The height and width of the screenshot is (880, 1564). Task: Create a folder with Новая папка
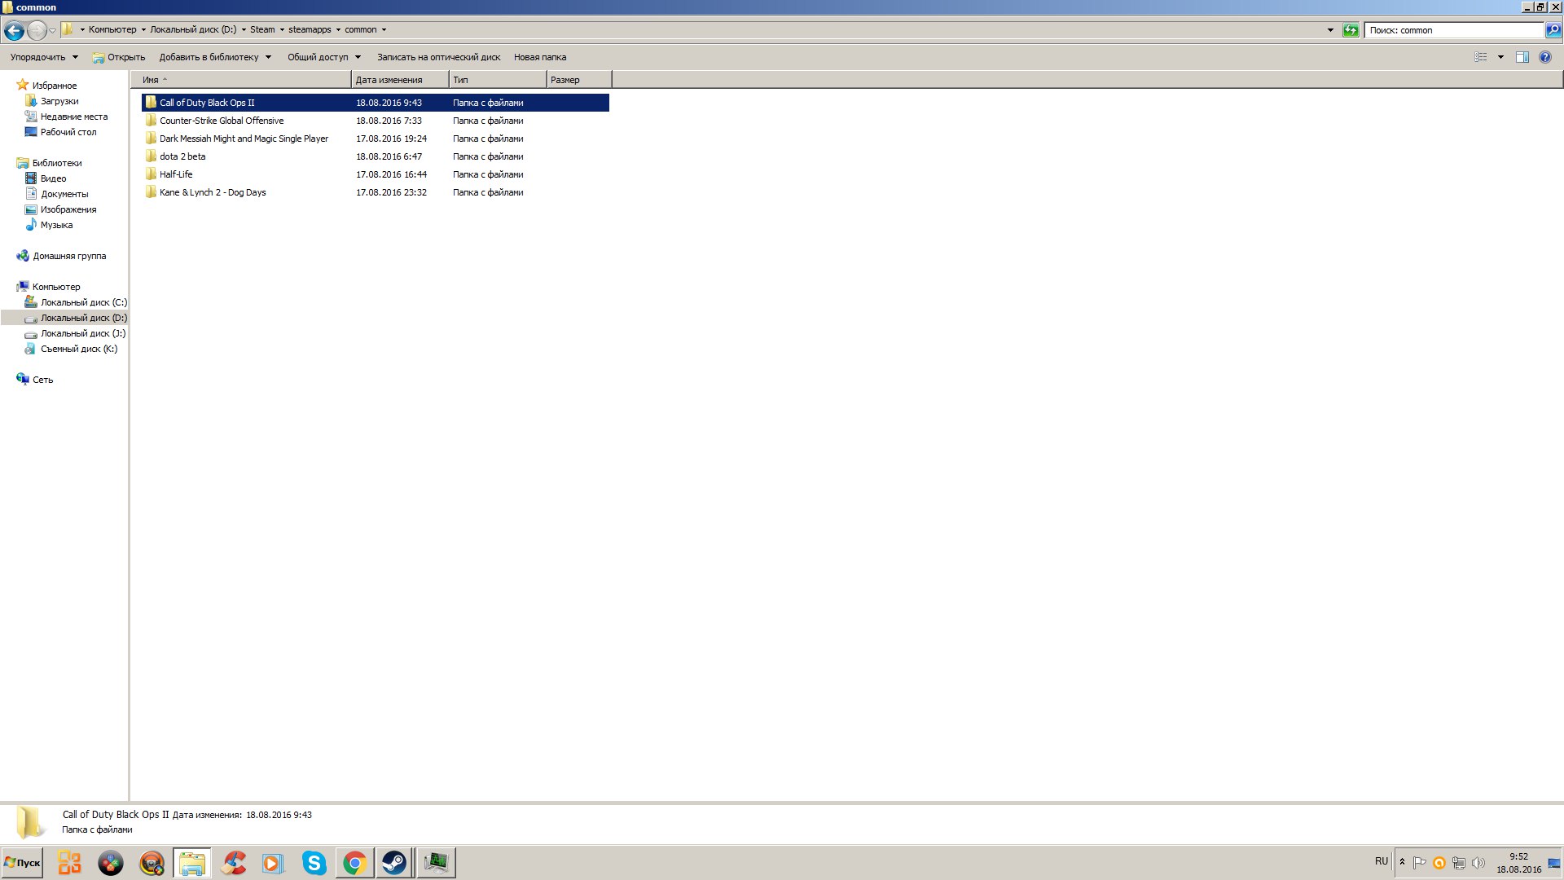pyautogui.click(x=540, y=57)
